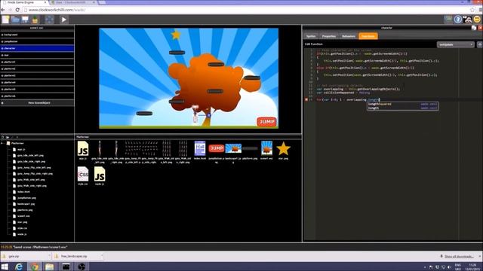Select the platform1 scene object
Screen dimensions: 483x271
tap(37, 62)
